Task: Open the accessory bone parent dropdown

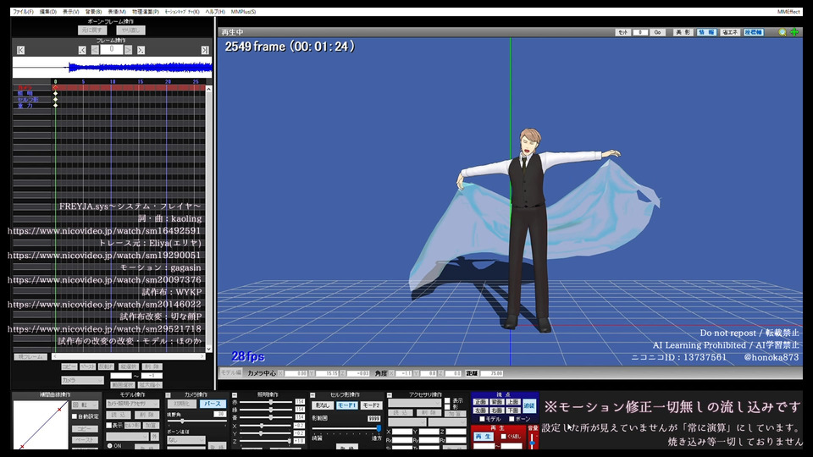Action: 447,422
